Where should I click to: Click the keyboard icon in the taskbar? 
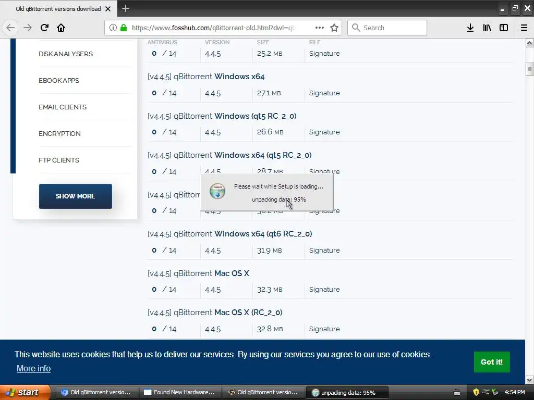click(457, 393)
